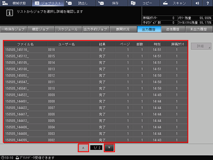Open the 送信履歴 tab
The height and width of the screenshot is (160, 213).
tap(173, 29)
